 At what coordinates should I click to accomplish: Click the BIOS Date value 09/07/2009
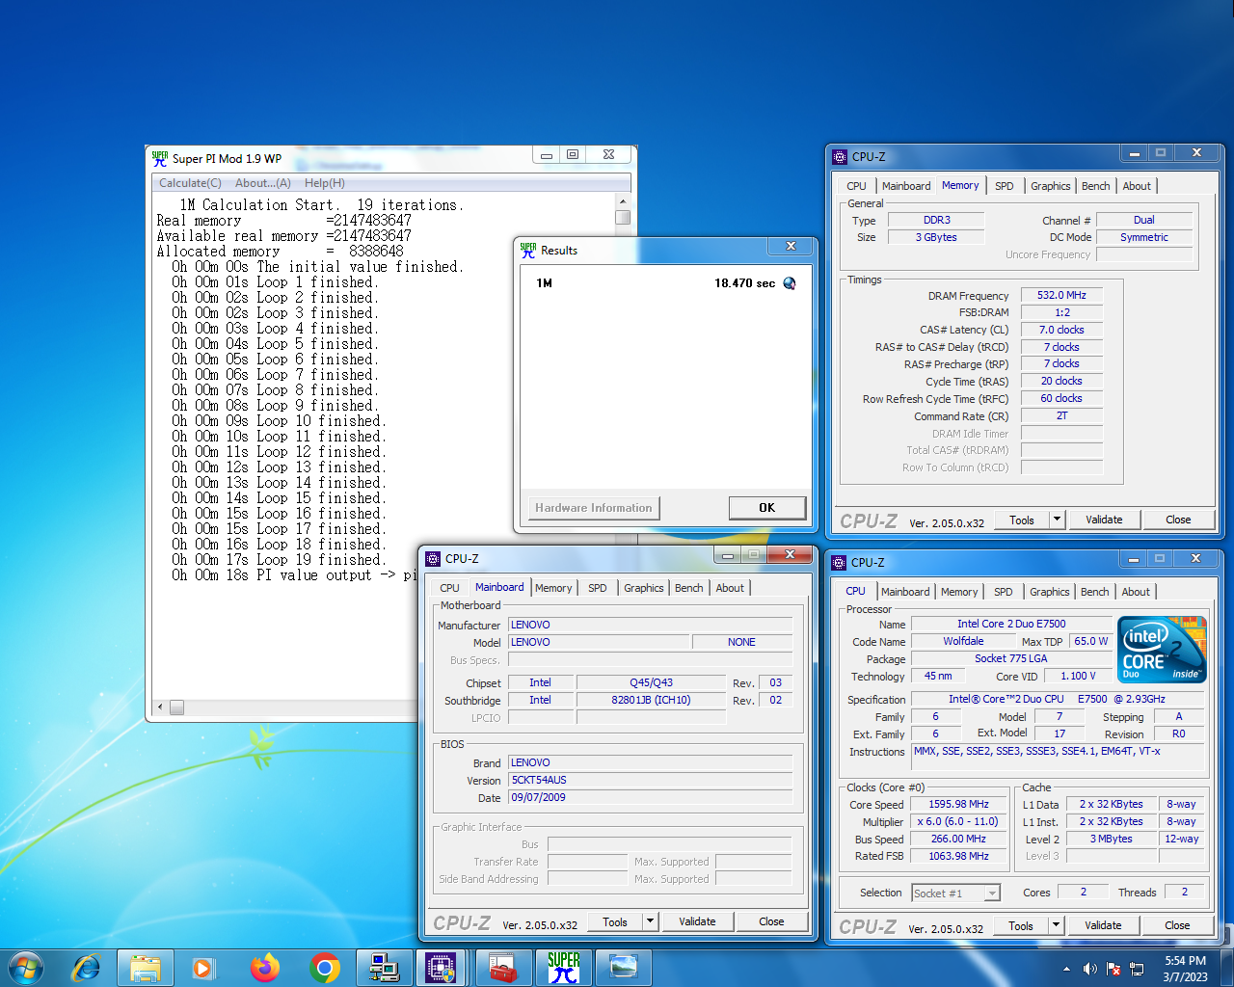coord(650,797)
